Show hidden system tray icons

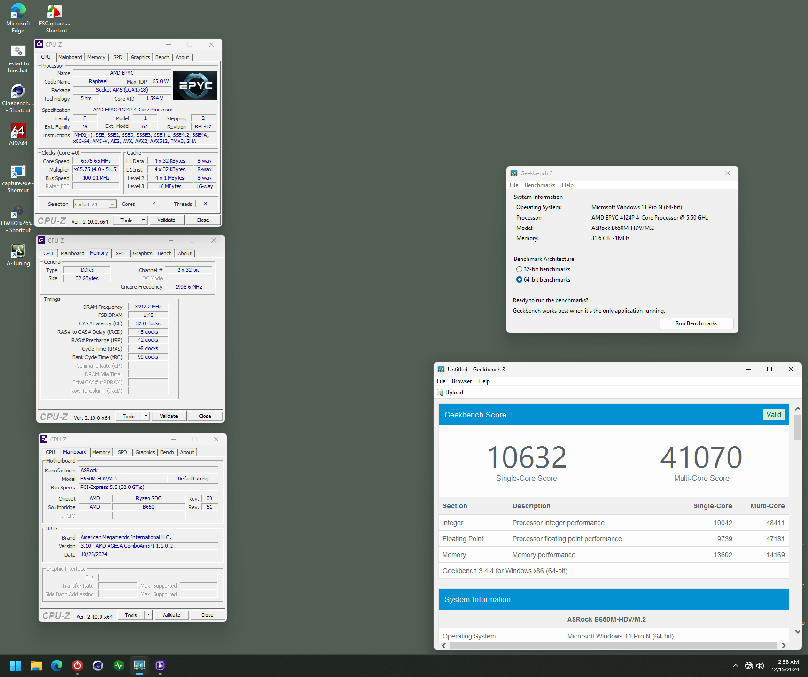pos(736,666)
